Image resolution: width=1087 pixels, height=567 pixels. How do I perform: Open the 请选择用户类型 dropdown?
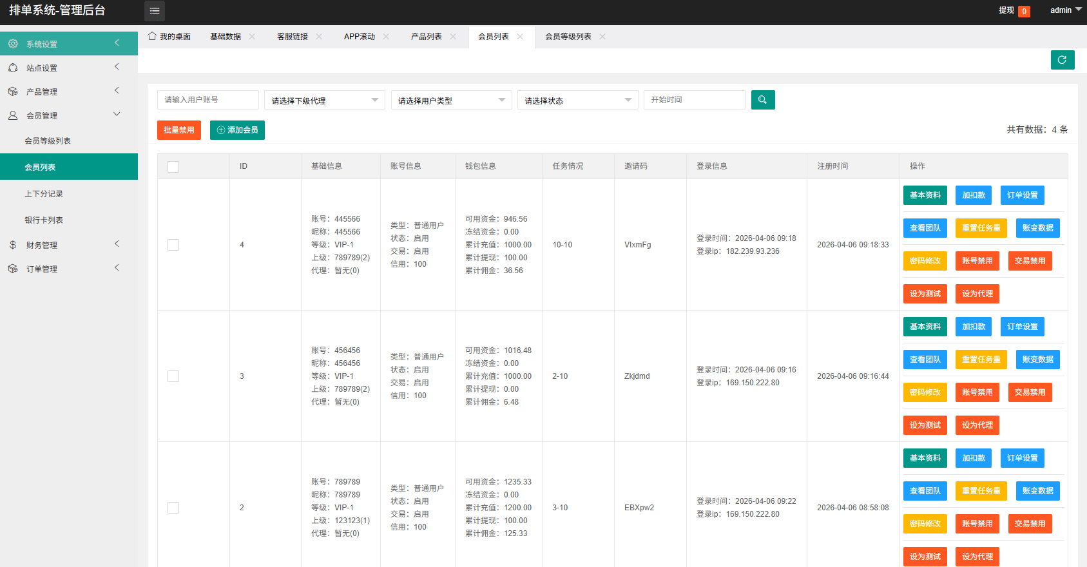(451, 101)
